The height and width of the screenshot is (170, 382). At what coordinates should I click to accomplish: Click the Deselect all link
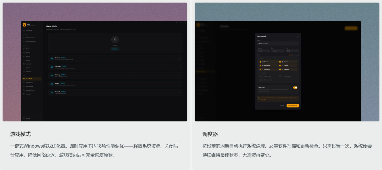[296, 55]
